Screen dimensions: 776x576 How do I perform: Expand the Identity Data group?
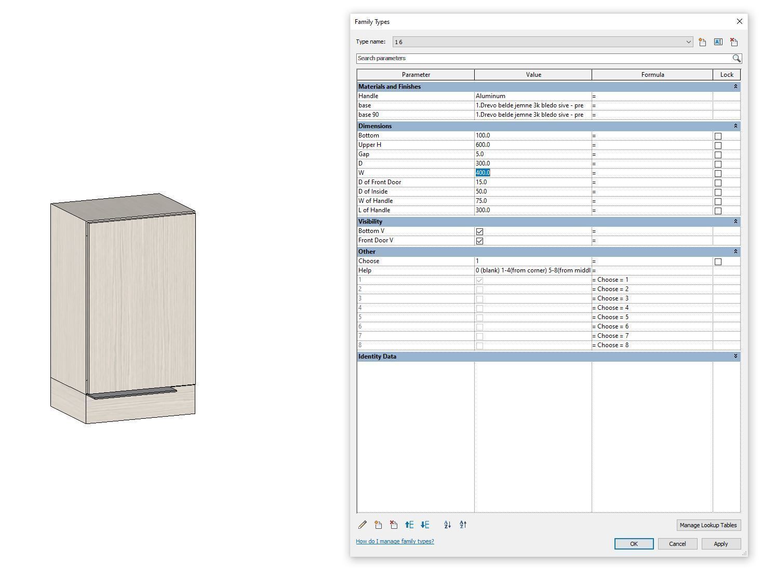coord(735,356)
